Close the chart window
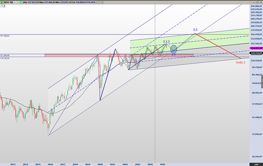The height and width of the screenshot is (166, 263). coord(260,2)
